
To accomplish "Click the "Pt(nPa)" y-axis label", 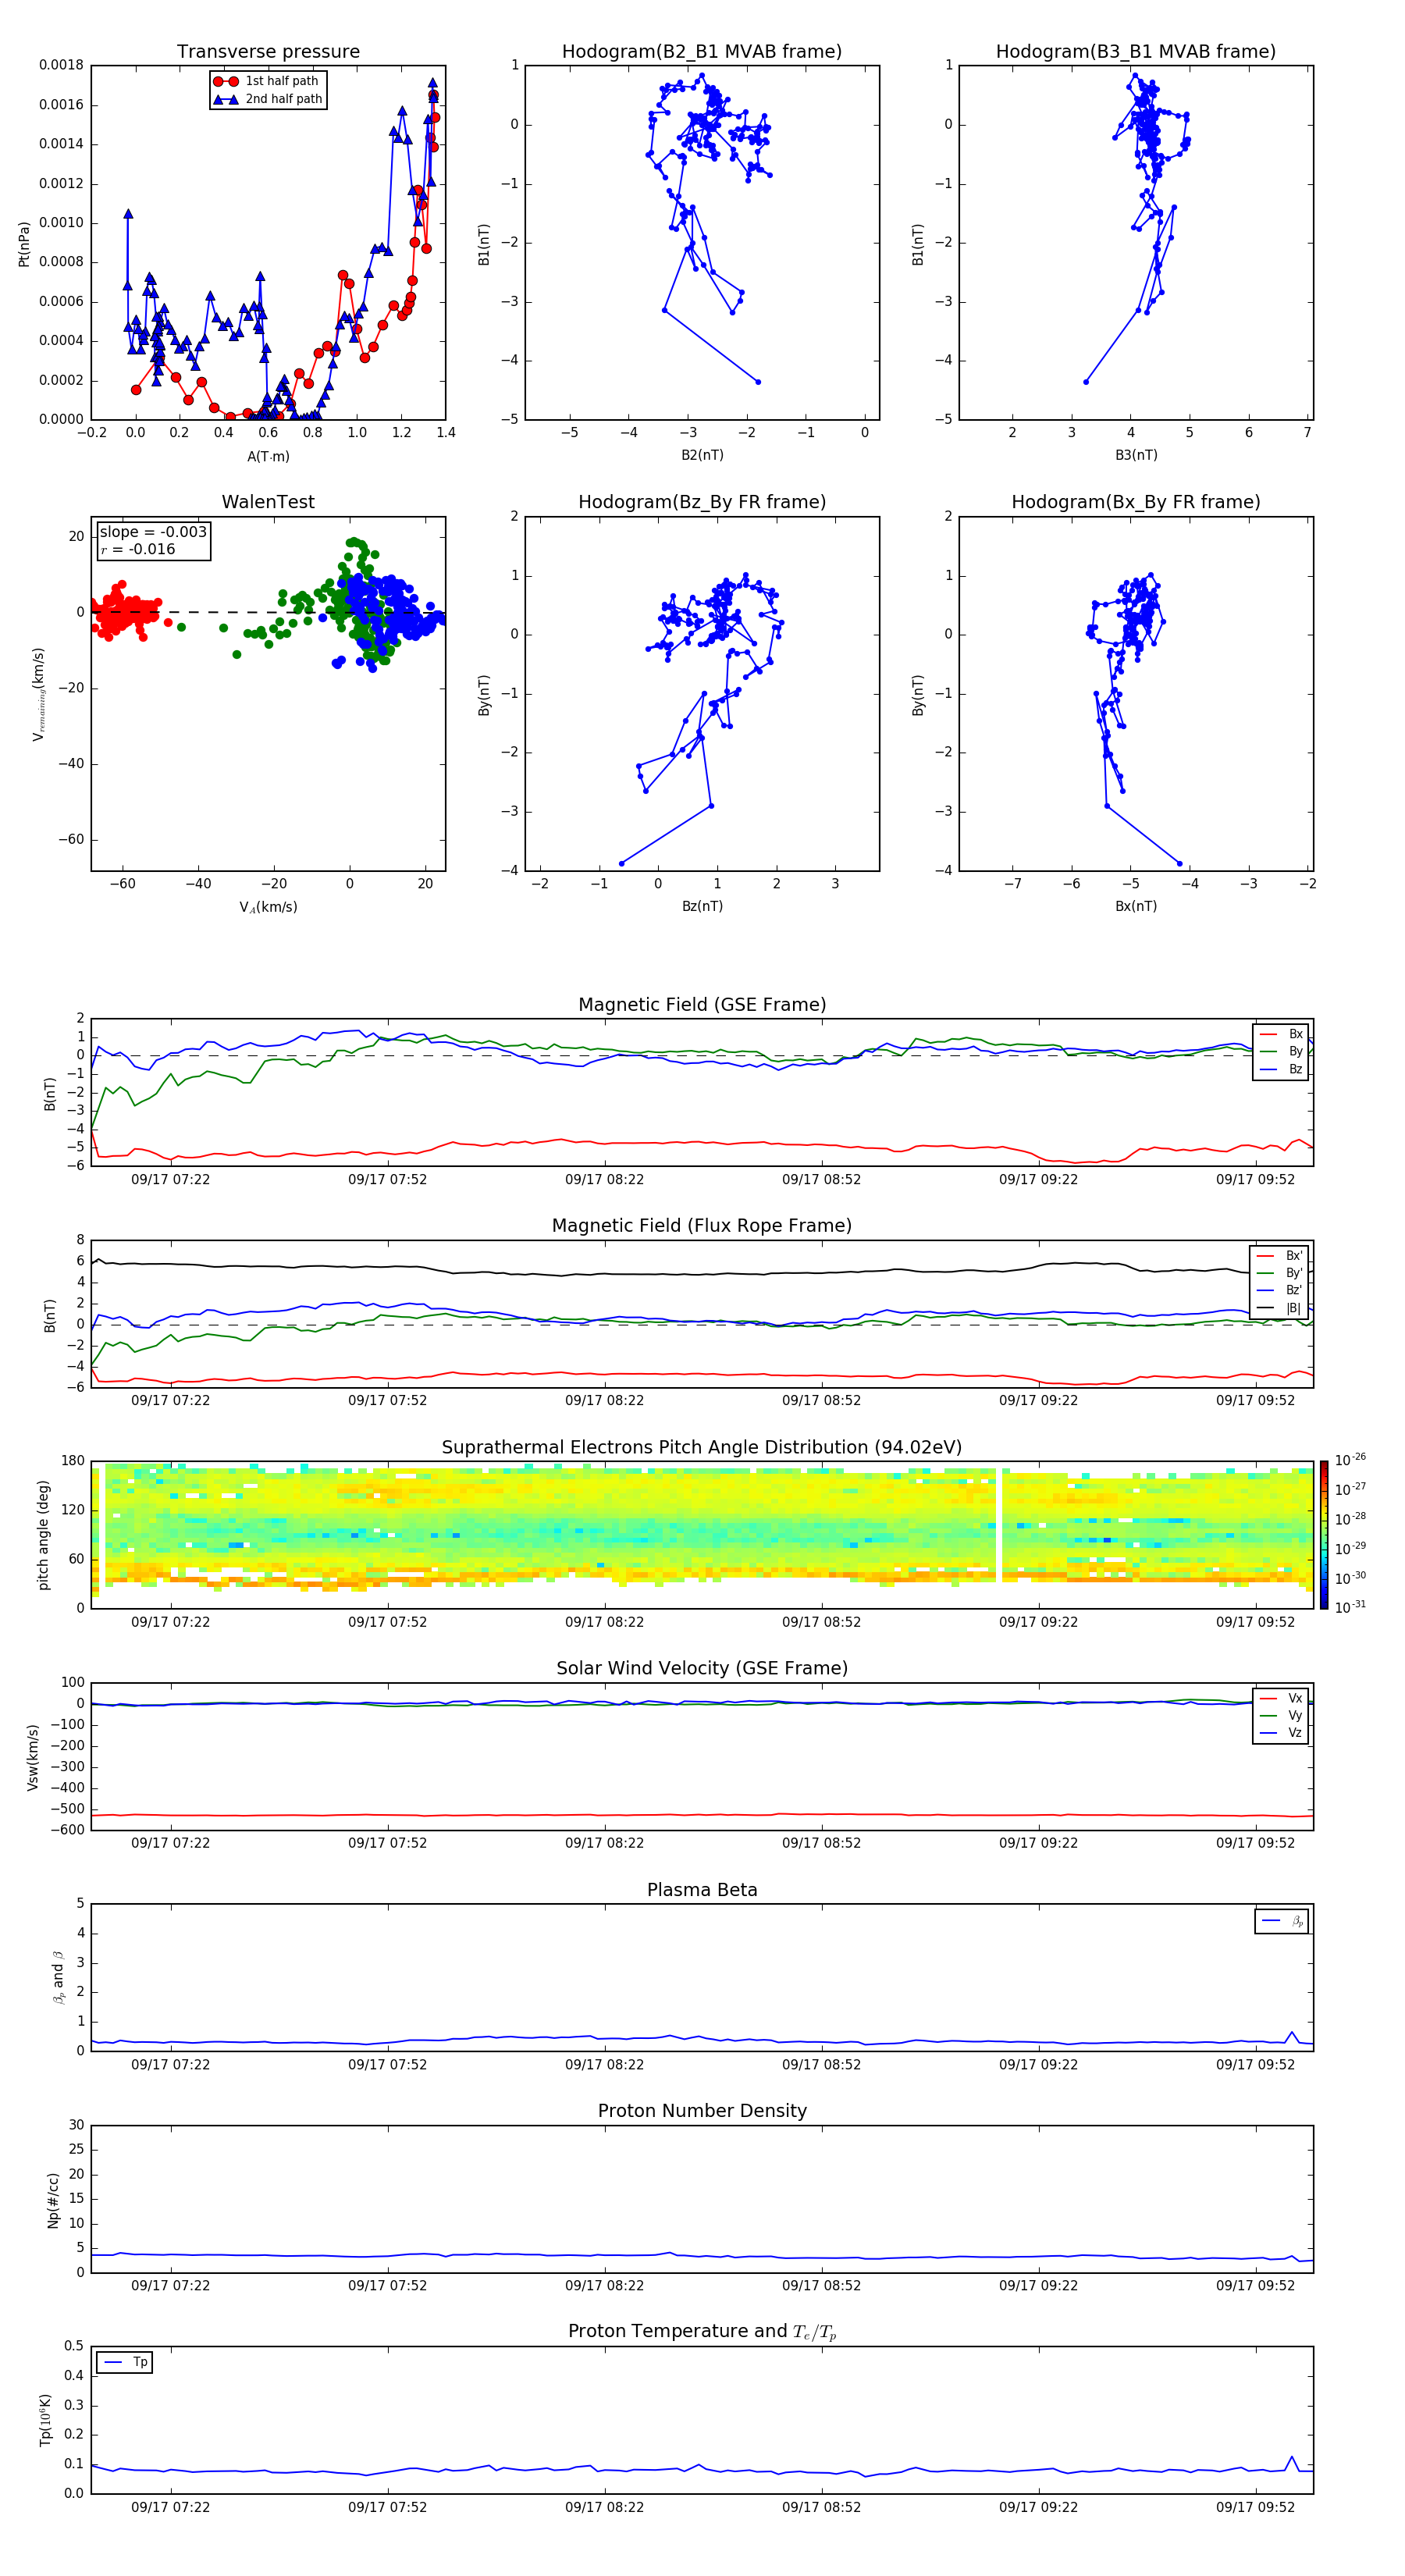I will pyautogui.click(x=24, y=244).
